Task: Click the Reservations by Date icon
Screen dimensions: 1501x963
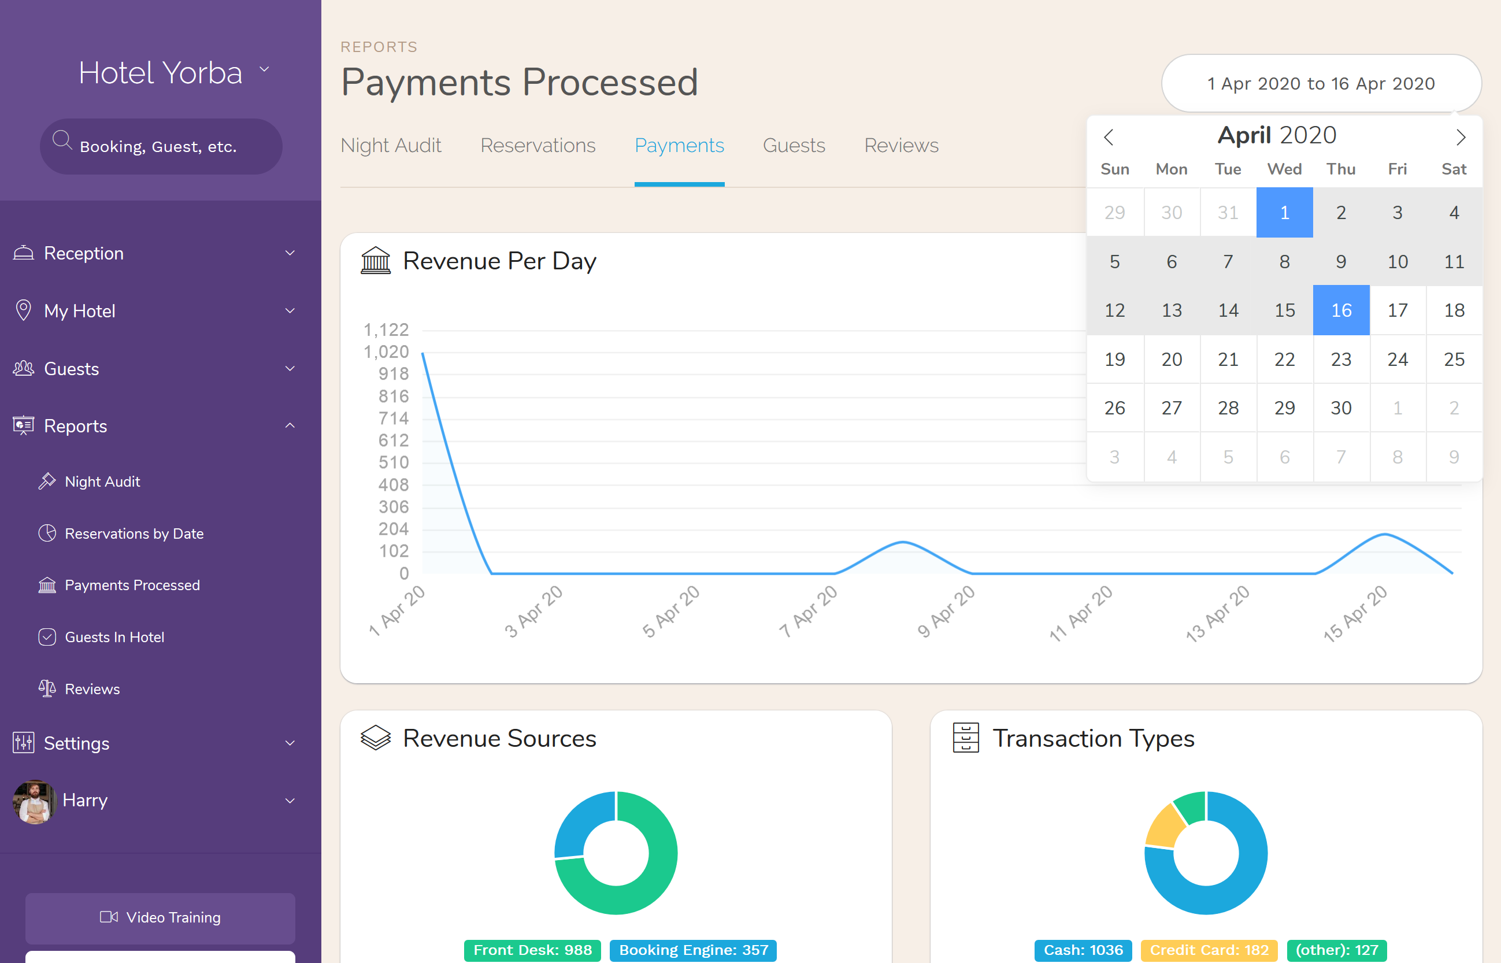Action: pyautogui.click(x=46, y=534)
